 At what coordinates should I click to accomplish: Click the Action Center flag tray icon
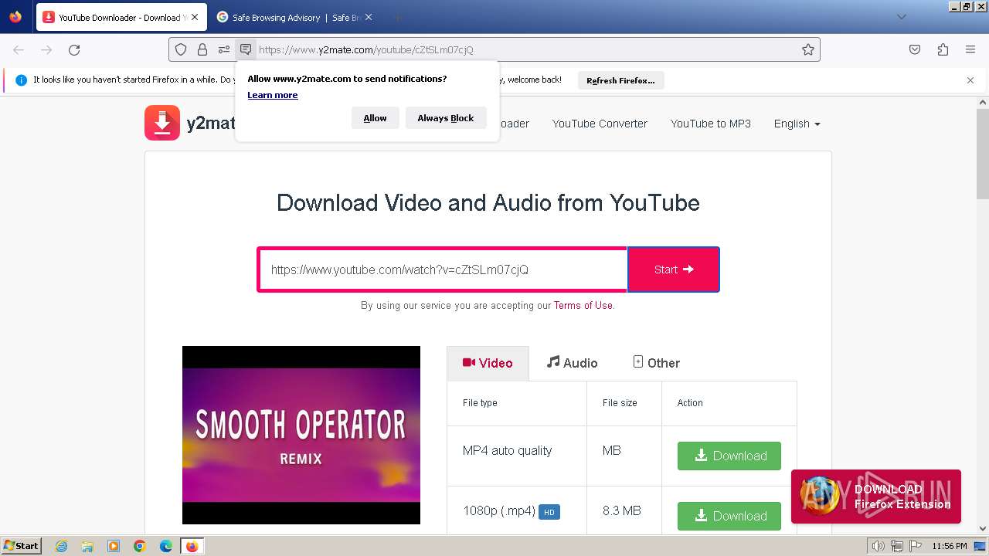(x=914, y=546)
